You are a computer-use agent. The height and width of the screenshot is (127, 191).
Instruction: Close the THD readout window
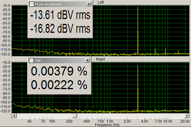(87, 61)
